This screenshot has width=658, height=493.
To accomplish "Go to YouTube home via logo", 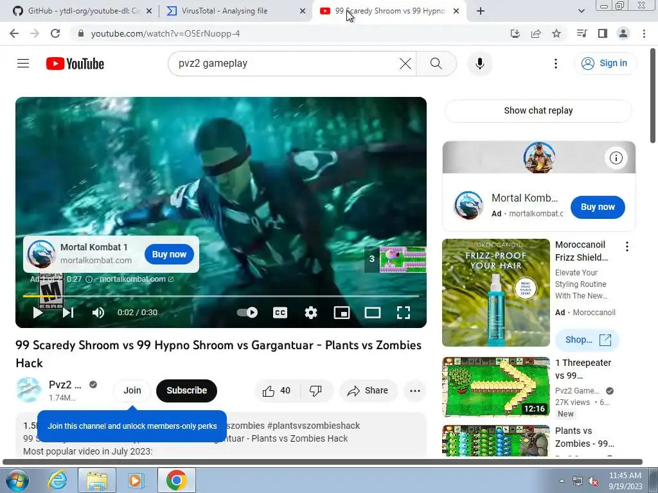I will pyautogui.click(x=75, y=64).
